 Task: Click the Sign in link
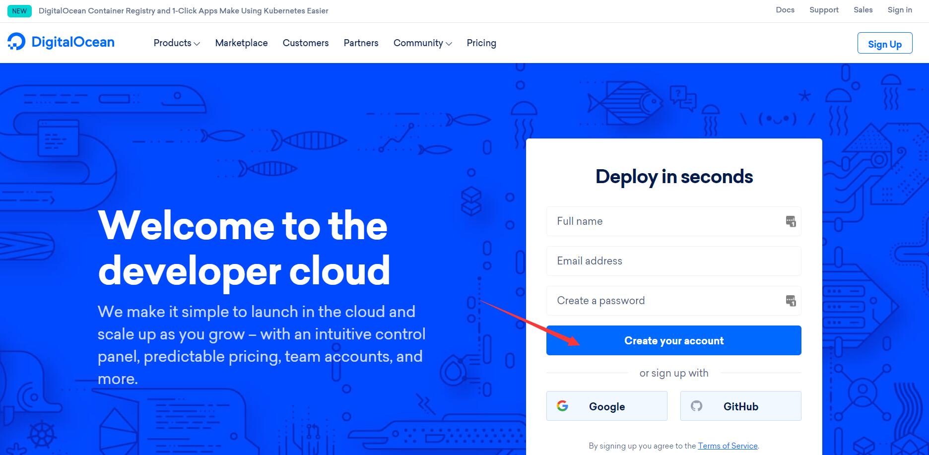[x=900, y=10]
